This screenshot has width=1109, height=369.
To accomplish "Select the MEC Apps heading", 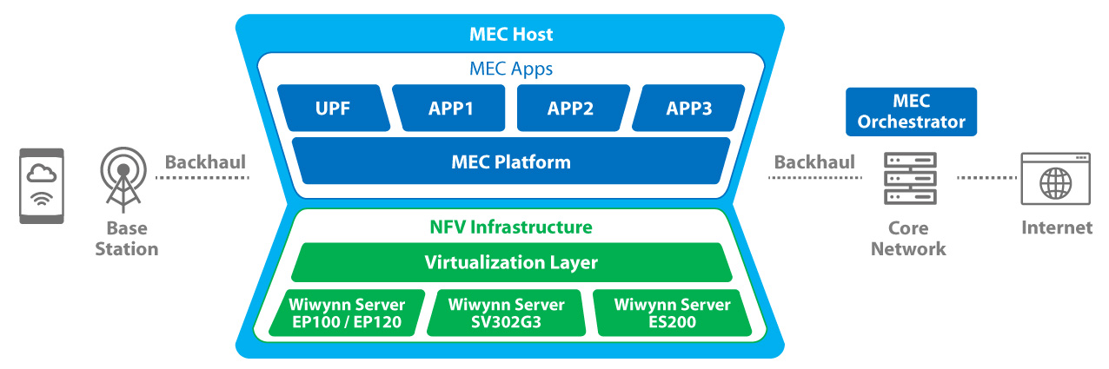I will click(x=510, y=69).
